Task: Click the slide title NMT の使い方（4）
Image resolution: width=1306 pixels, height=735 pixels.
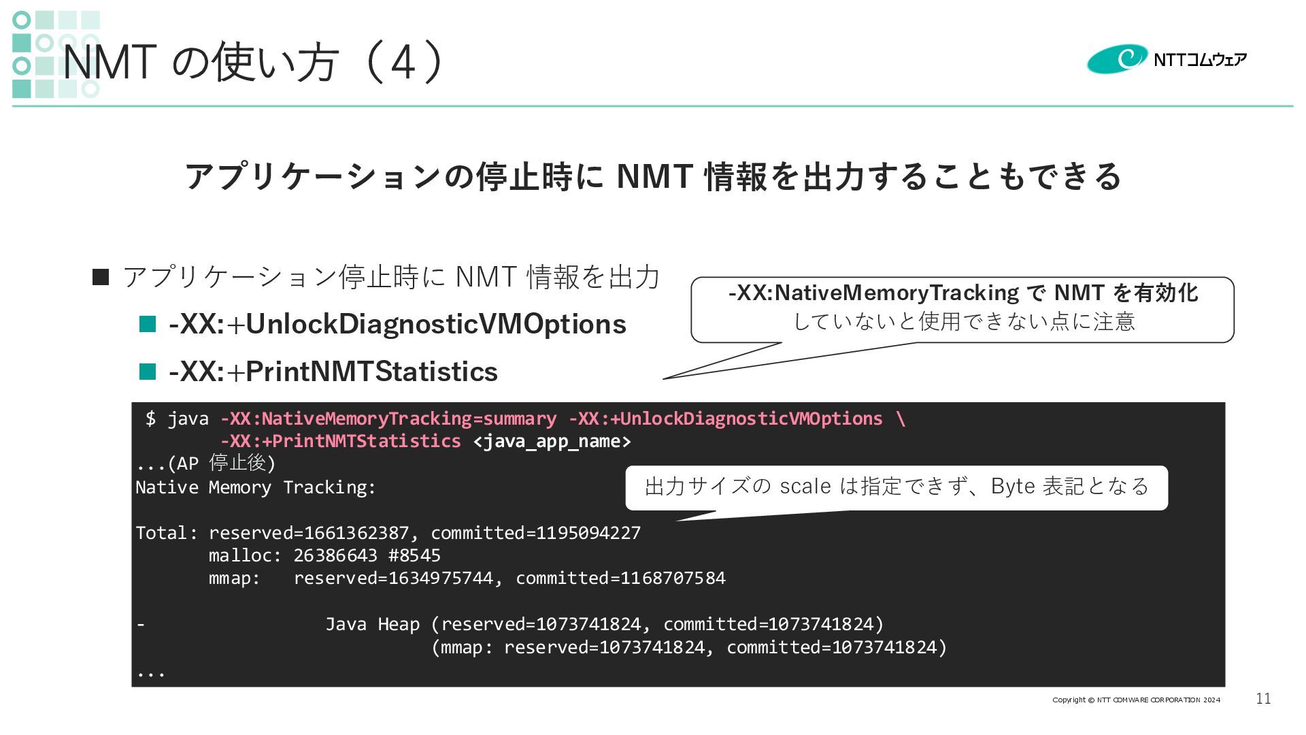Action: click(x=254, y=62)
